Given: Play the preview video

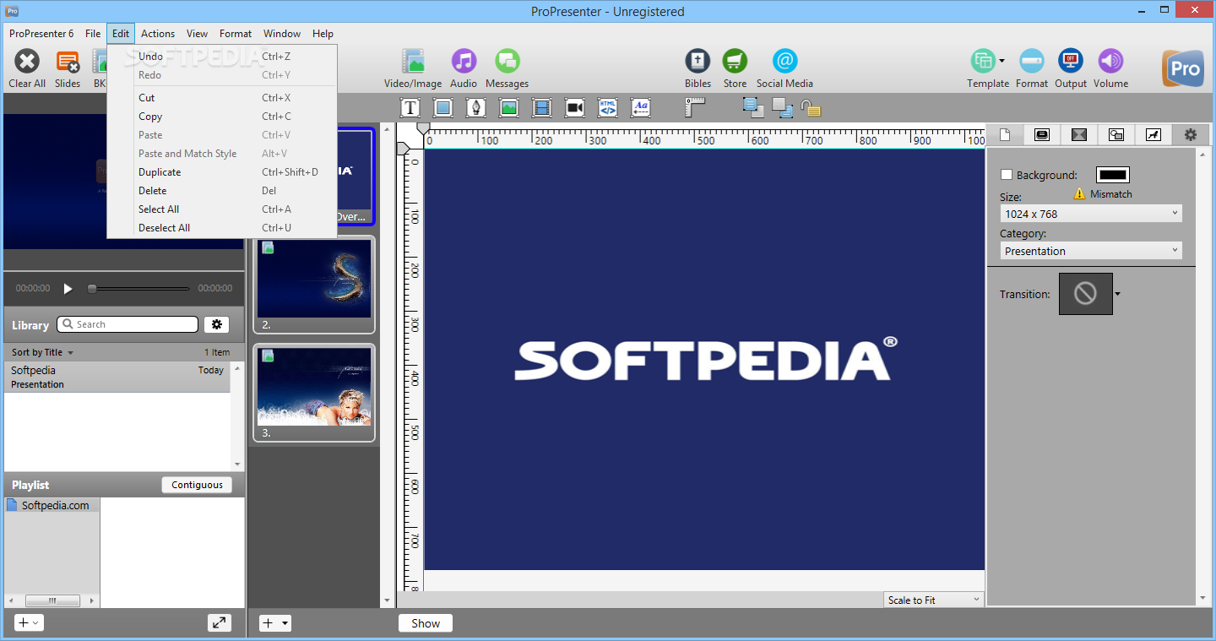Looking at the screenshot, I should point(68,288).
